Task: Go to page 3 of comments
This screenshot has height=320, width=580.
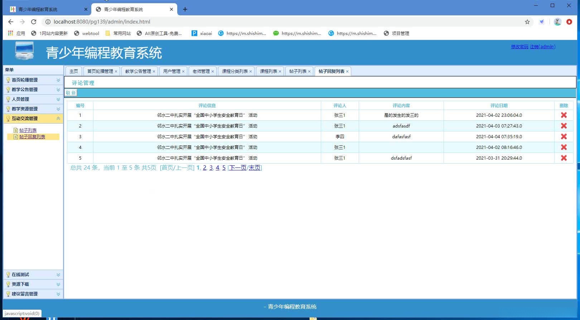Action: coord(211,168)
